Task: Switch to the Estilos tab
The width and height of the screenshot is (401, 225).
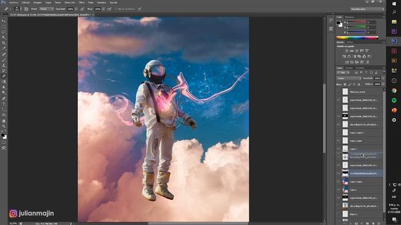Action: [350, 42]
